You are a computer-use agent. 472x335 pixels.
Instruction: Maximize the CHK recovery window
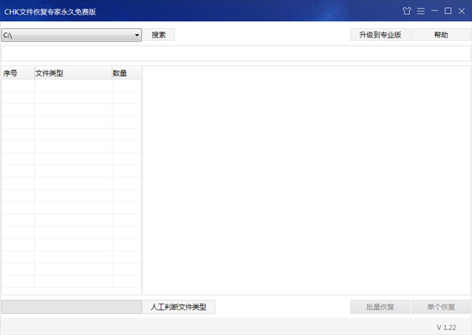coord(448,11)
